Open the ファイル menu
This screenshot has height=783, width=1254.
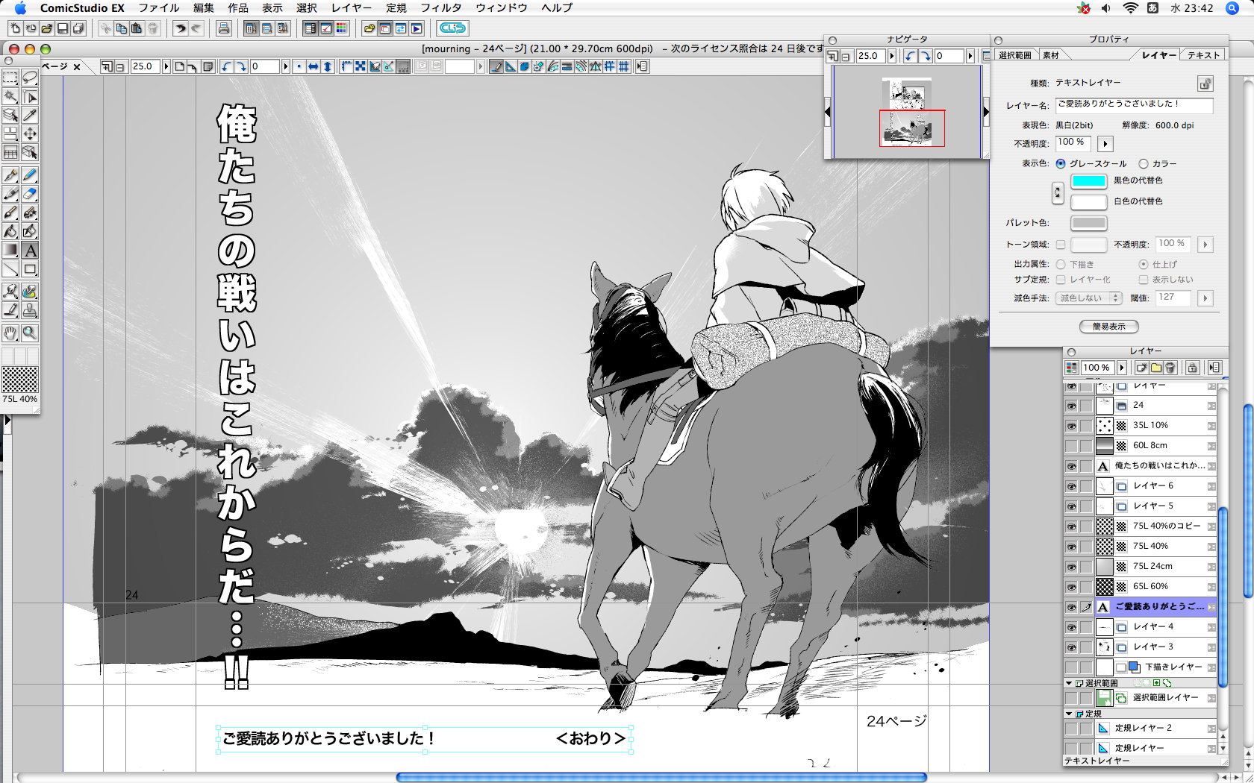[158, 8]
